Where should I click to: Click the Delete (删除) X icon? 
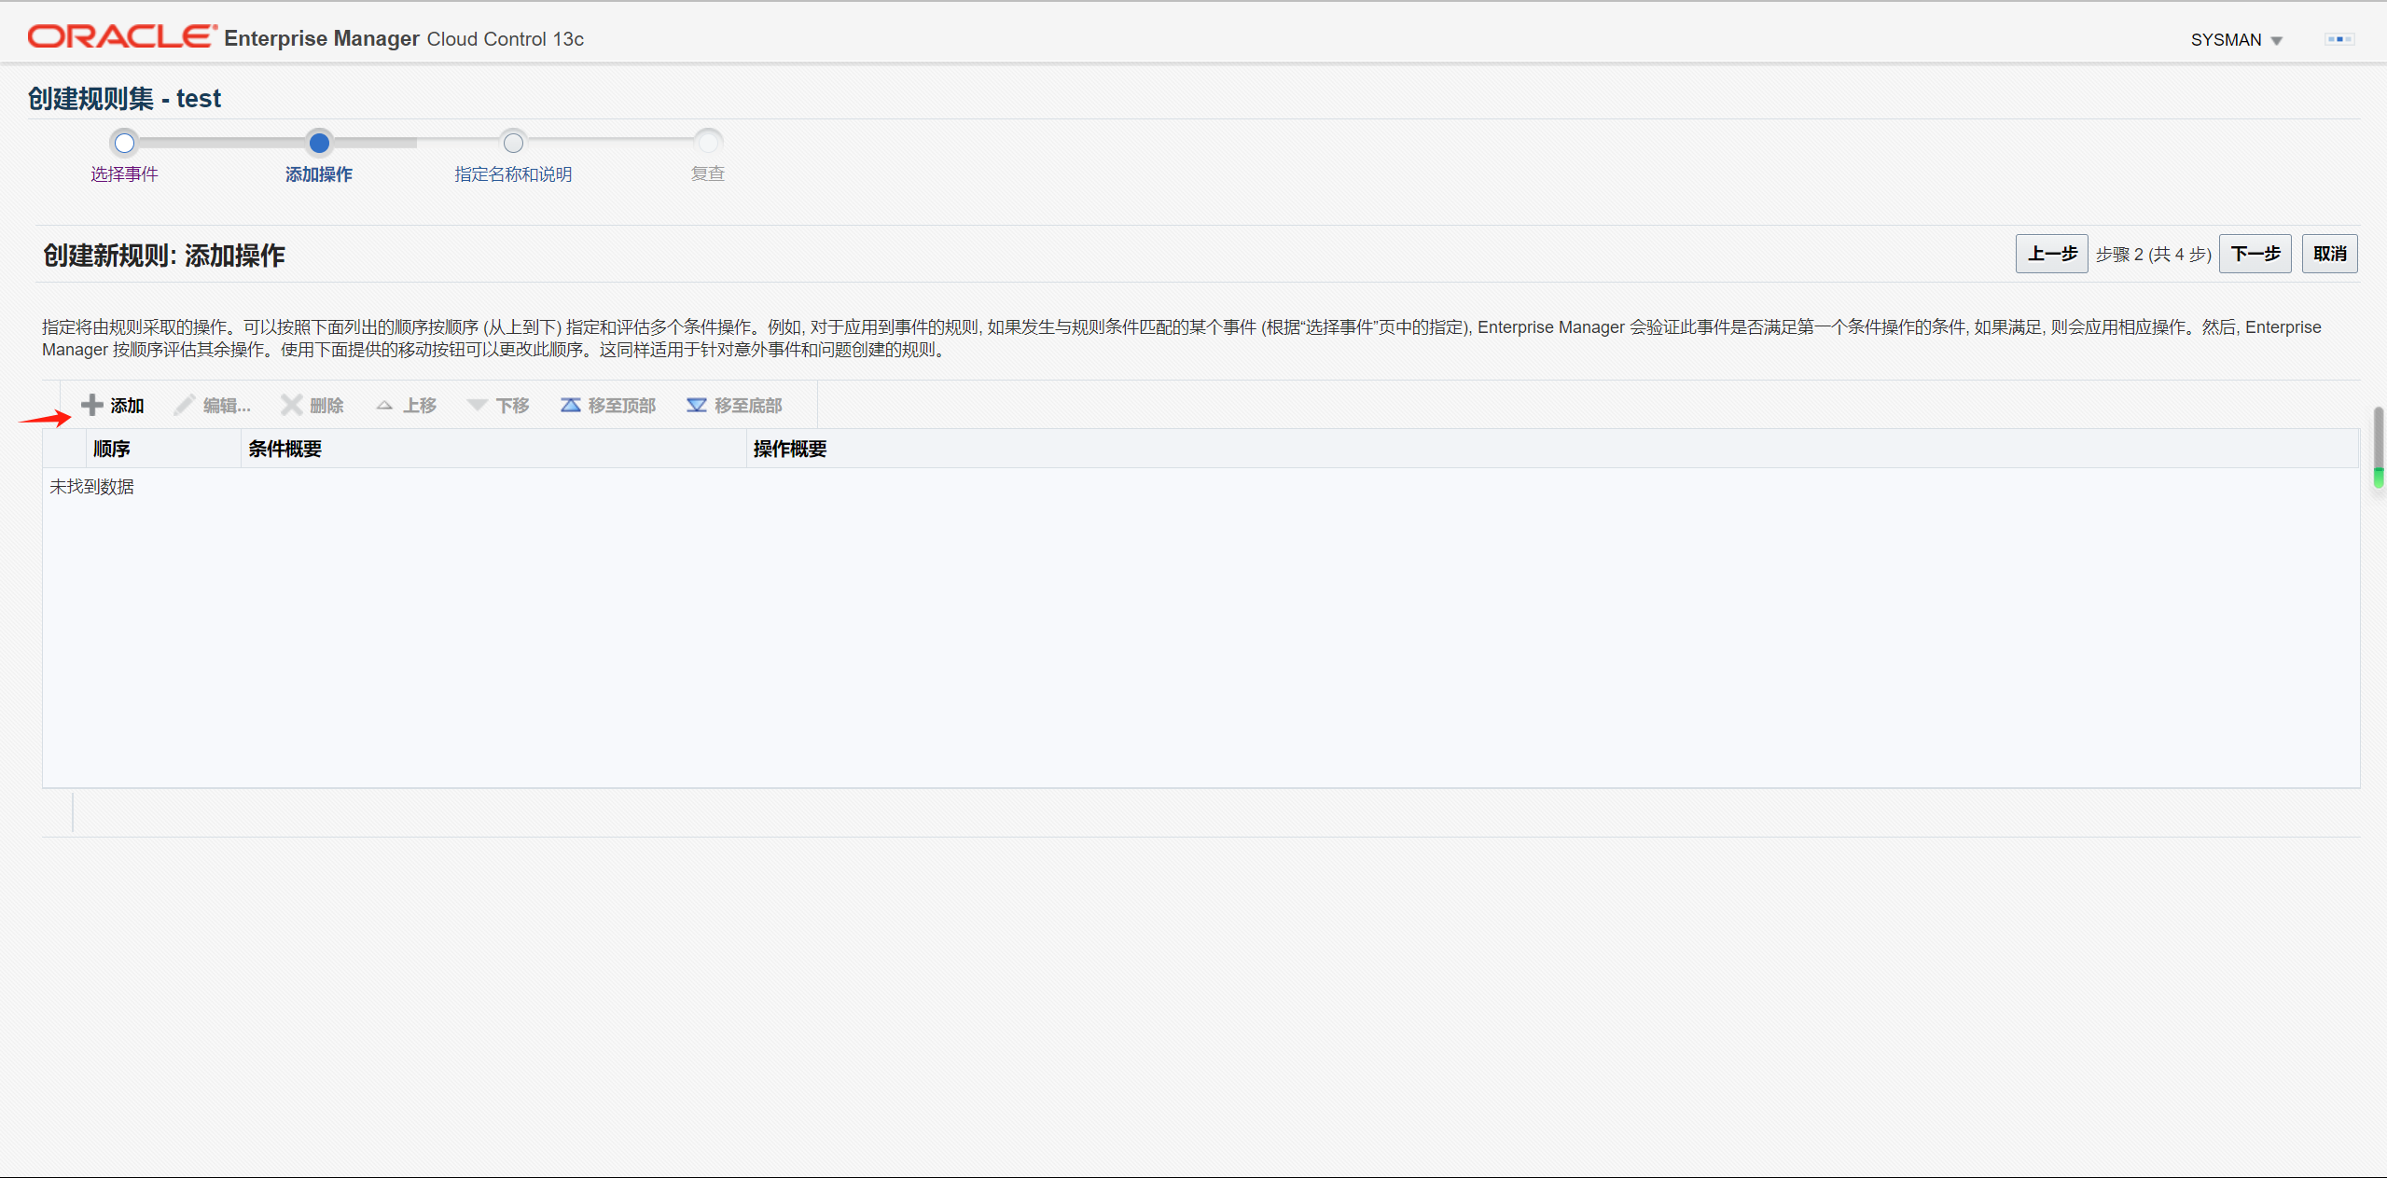[291, 405]
